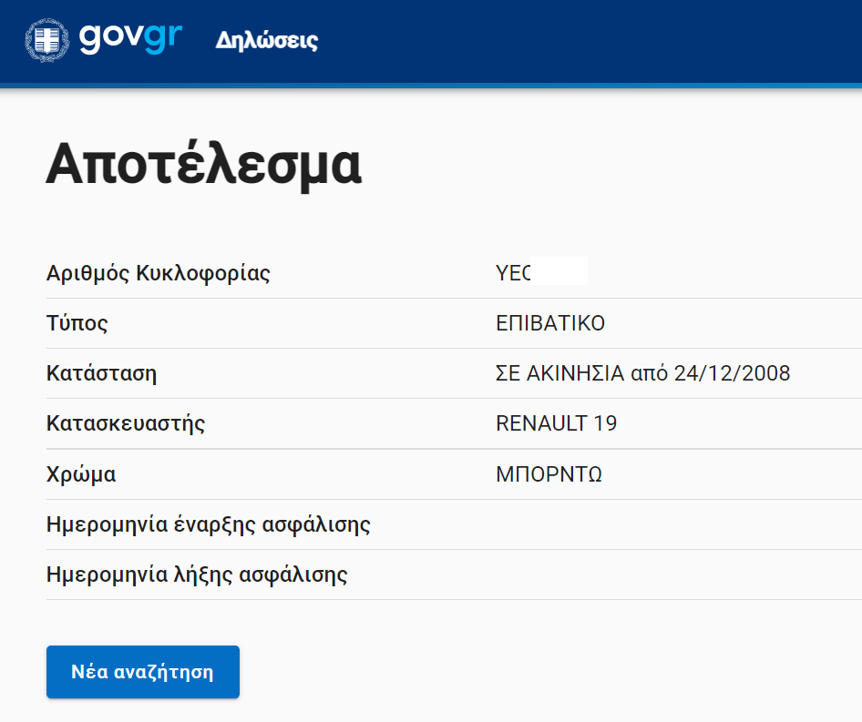Open the Δηλώσεις header link
862x722 pixels.
click(267, 40)
